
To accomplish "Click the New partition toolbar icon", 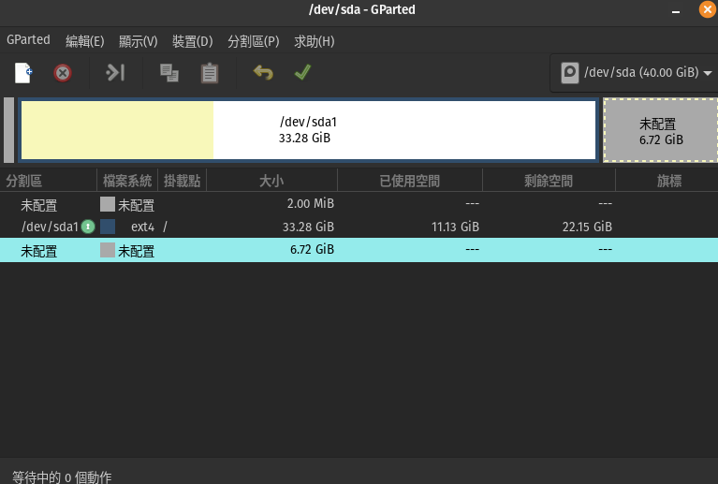I will click(x=22, y=73).
